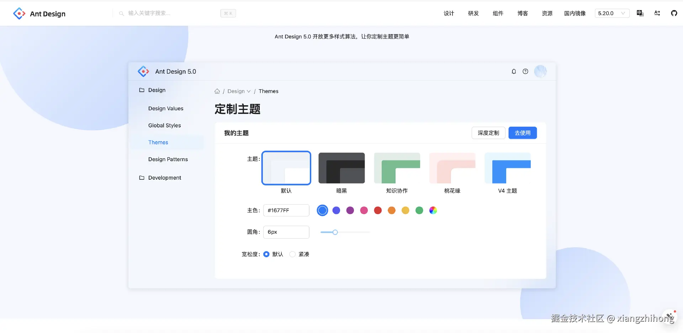683x333 pixels.
Task: Focus the keyword search input
Action: click(171, 13)
